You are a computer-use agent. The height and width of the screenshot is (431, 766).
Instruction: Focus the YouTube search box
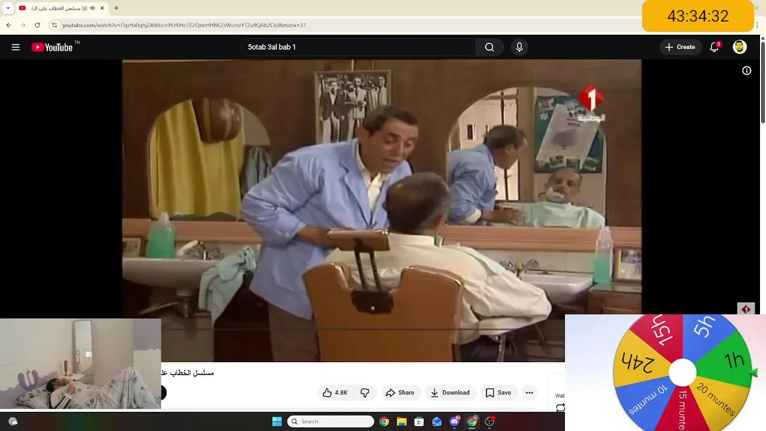tap(358, 47)
